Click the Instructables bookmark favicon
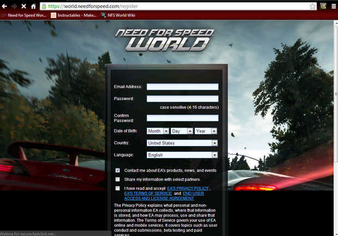This screenshot has height=236, width=338. click(x=53, y=15)
